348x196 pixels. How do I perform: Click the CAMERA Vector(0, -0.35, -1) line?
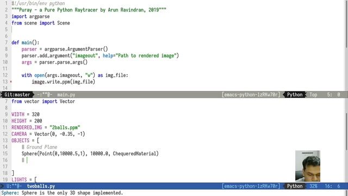48,134
